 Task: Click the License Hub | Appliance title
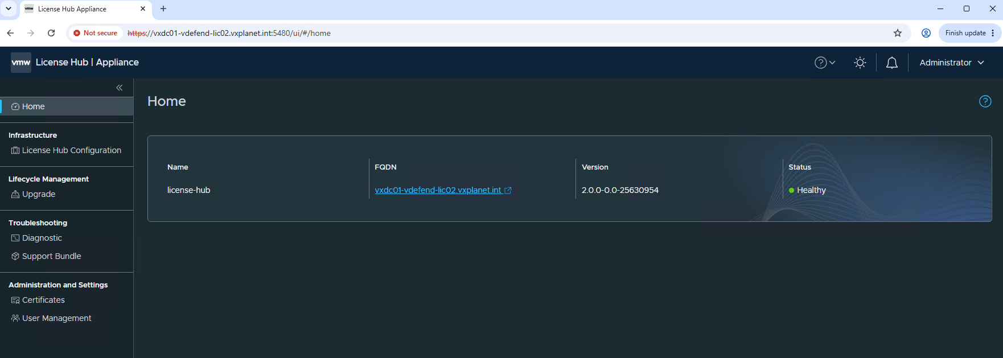point(87,63)
